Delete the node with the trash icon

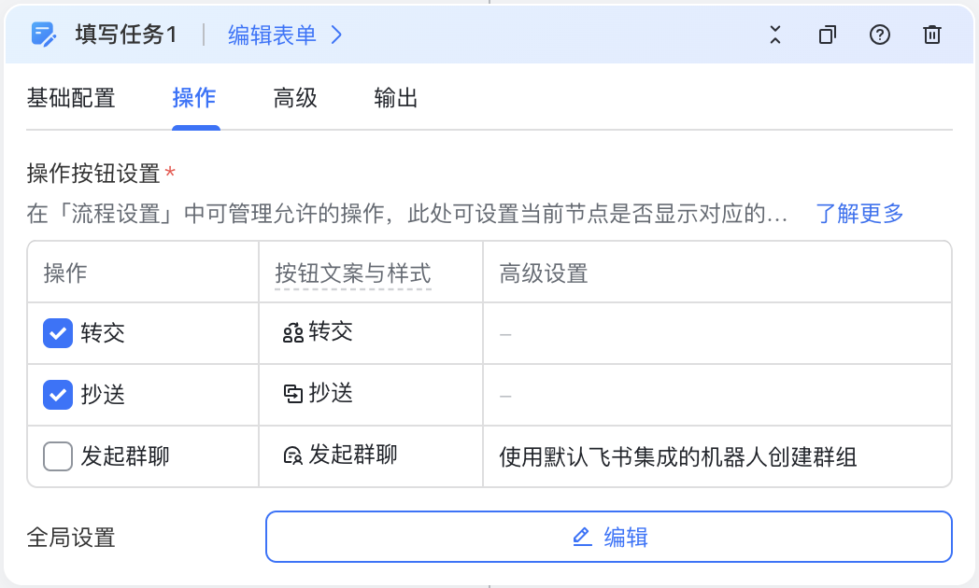932,35
